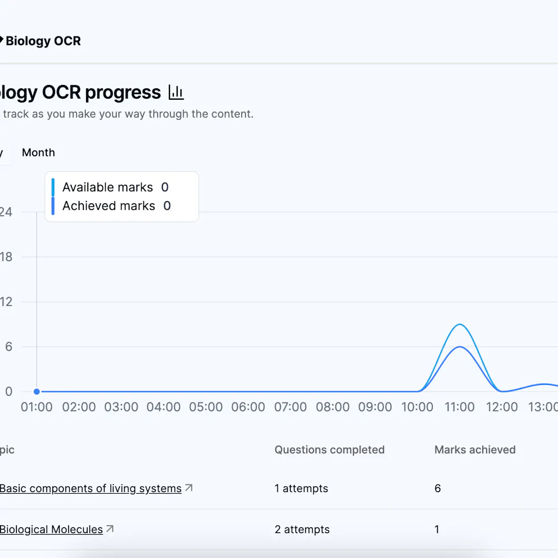Click the Biology OCR breadcrumb title
Viewport: 558px width, 558px height.
[x=43, y=41]
